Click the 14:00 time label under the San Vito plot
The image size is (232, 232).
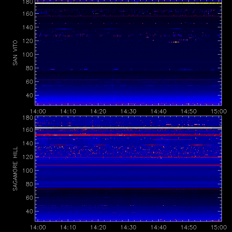(38, 111)
